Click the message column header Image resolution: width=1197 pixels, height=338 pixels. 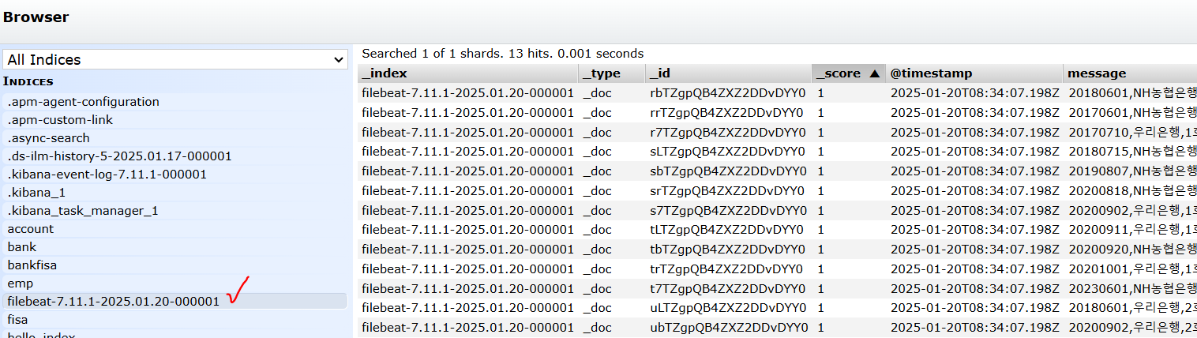(1097, 73)
